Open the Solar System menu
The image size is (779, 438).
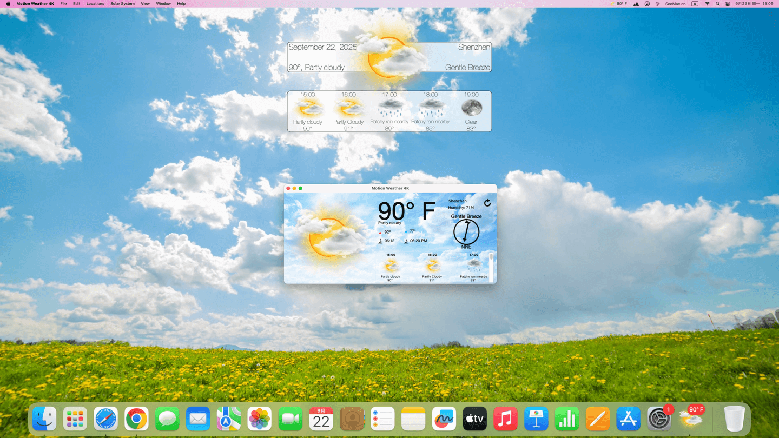(122, 4)
